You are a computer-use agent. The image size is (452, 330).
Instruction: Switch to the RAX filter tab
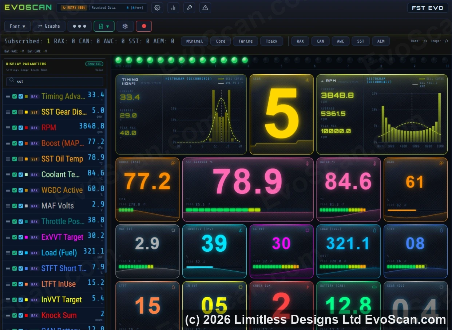tap(300, 41)
